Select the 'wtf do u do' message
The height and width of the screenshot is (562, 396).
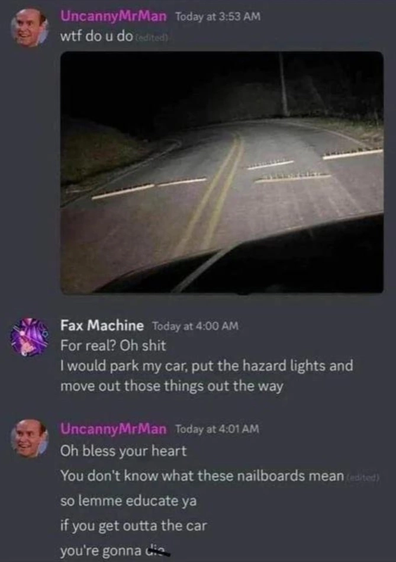(x=96, y=37)
